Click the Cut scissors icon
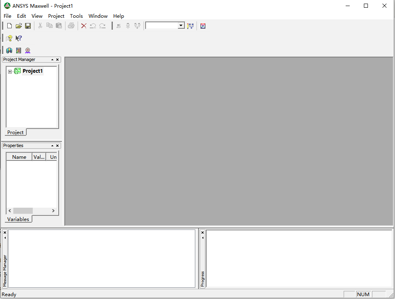 pos(40,26)
